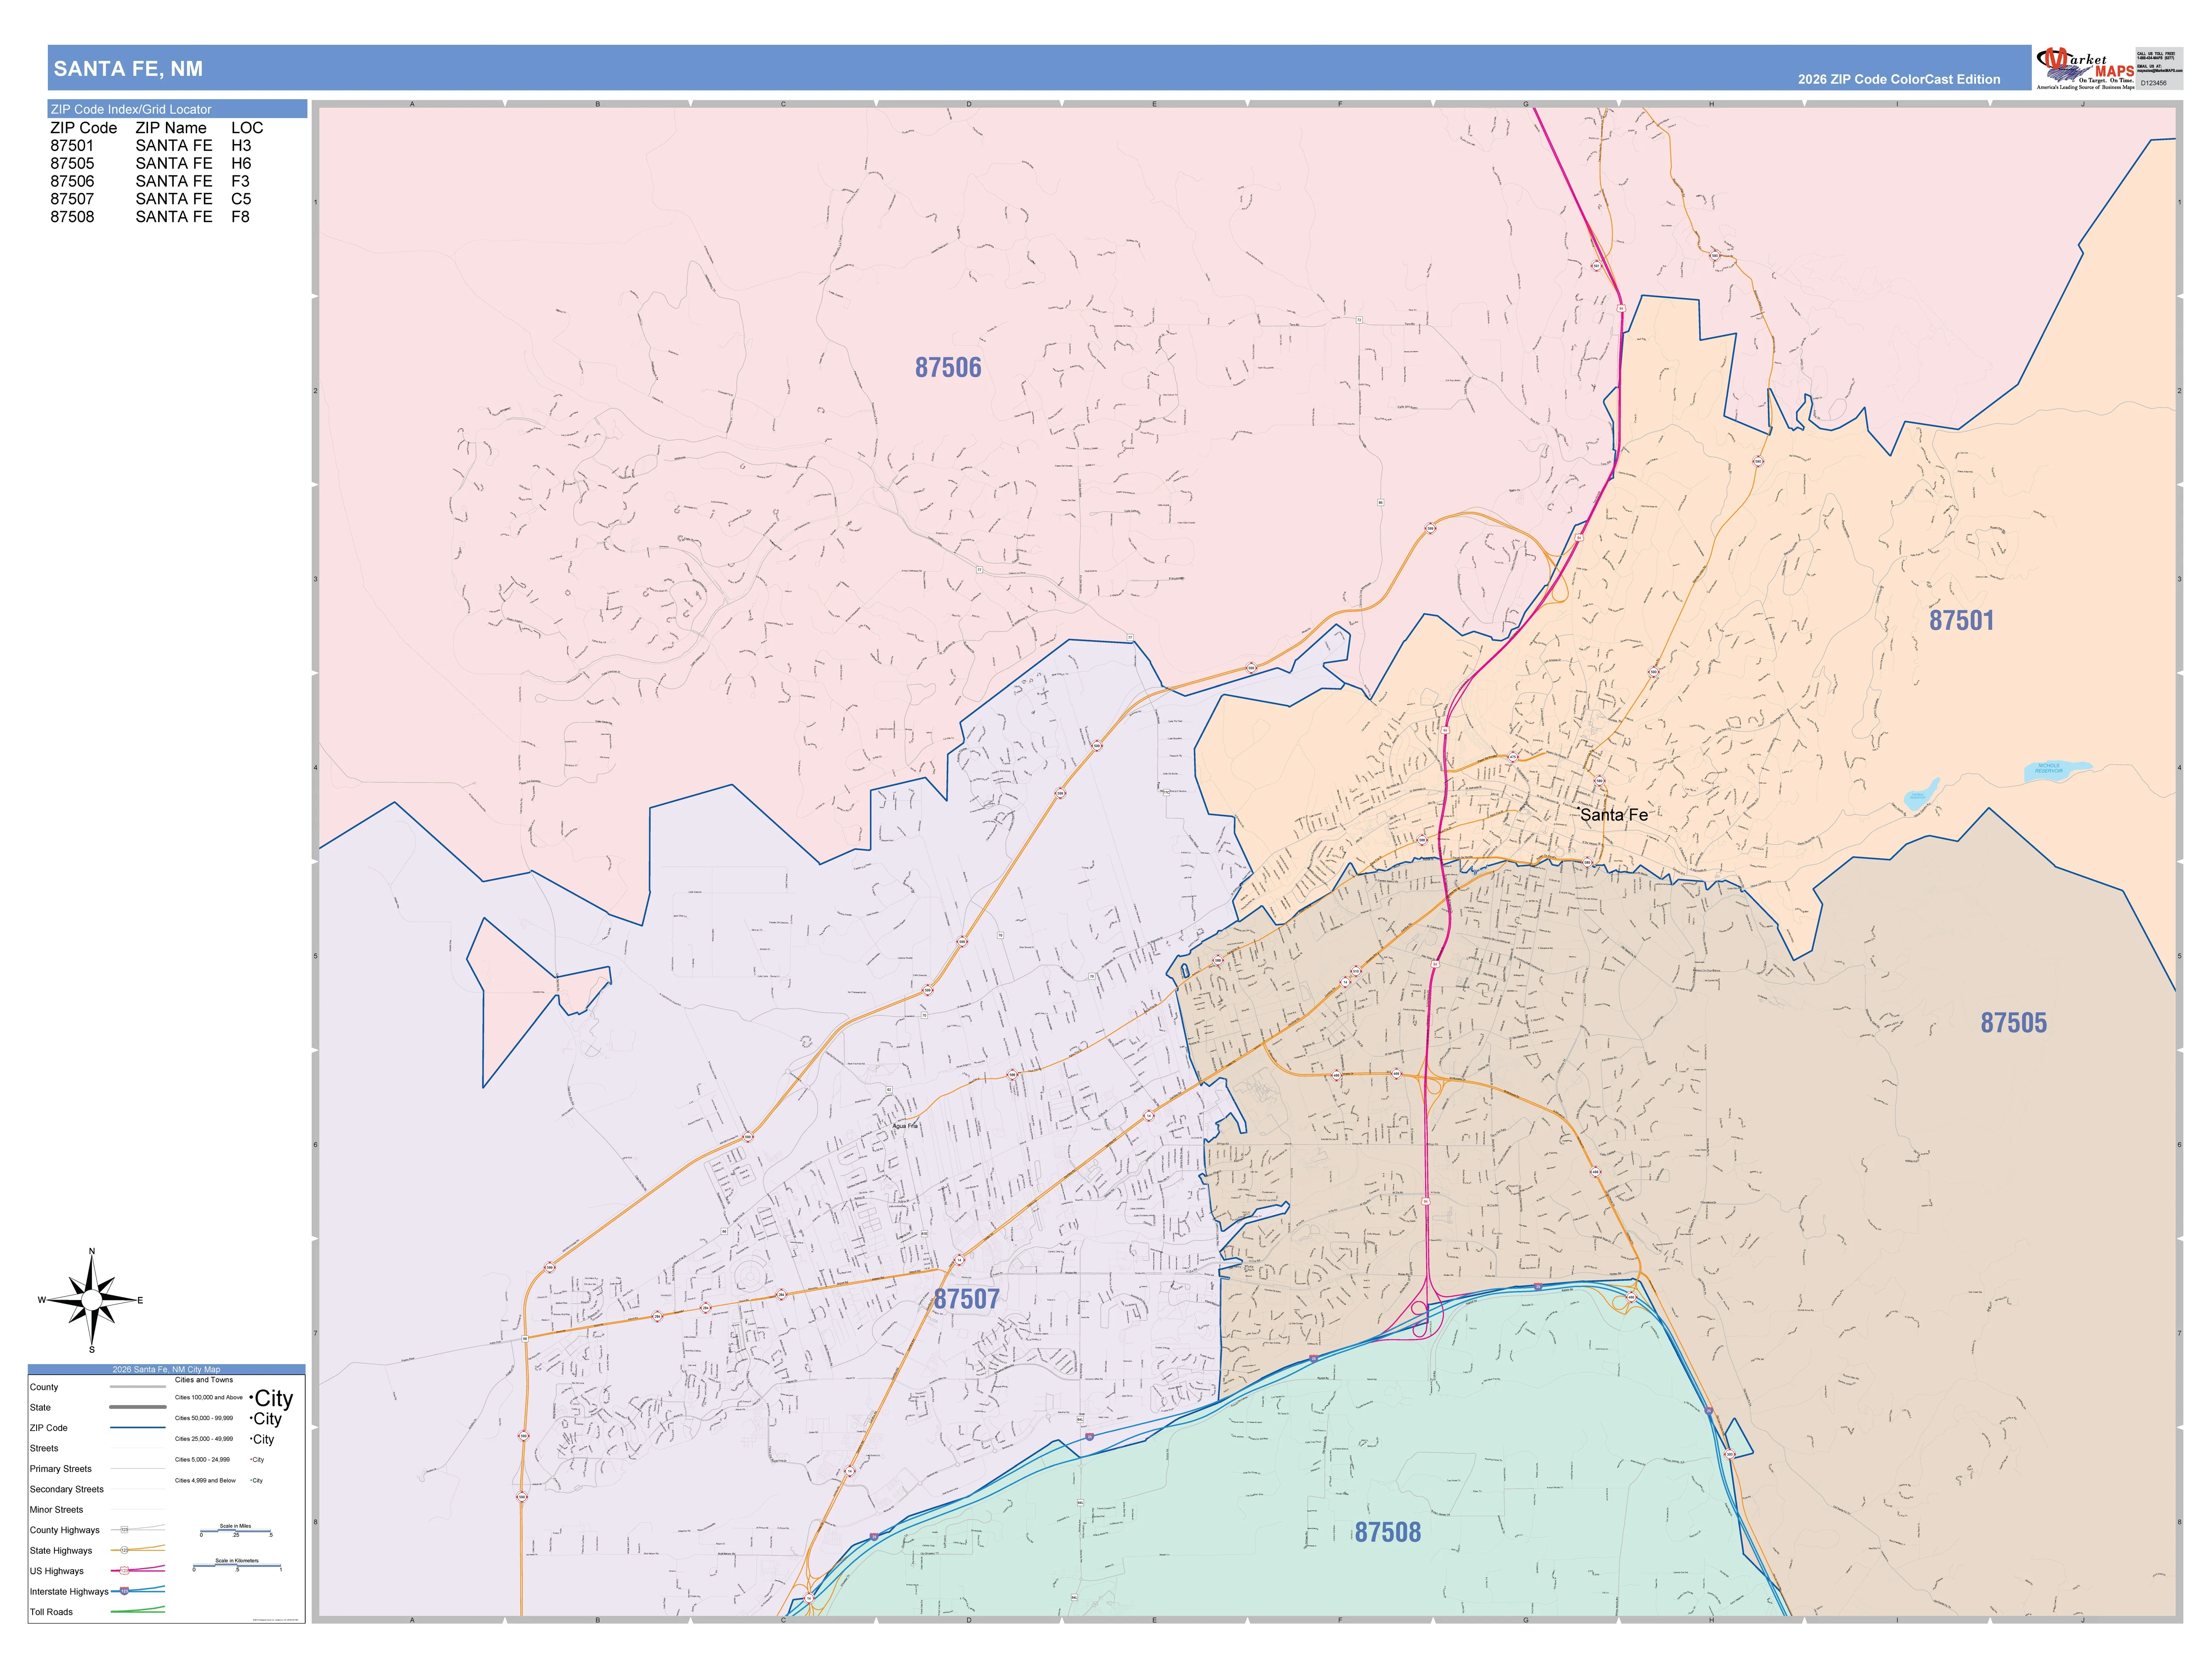This screenshot has width=2212, height=1667.
Task: Click the County Highways shield sample in legend
Action: 124,1530
